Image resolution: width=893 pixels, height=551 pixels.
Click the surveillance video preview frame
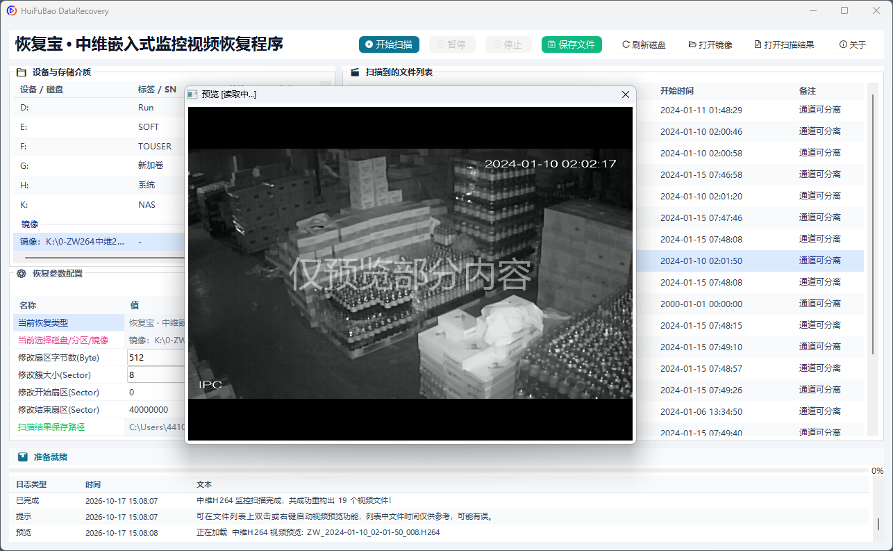(410, 273)
